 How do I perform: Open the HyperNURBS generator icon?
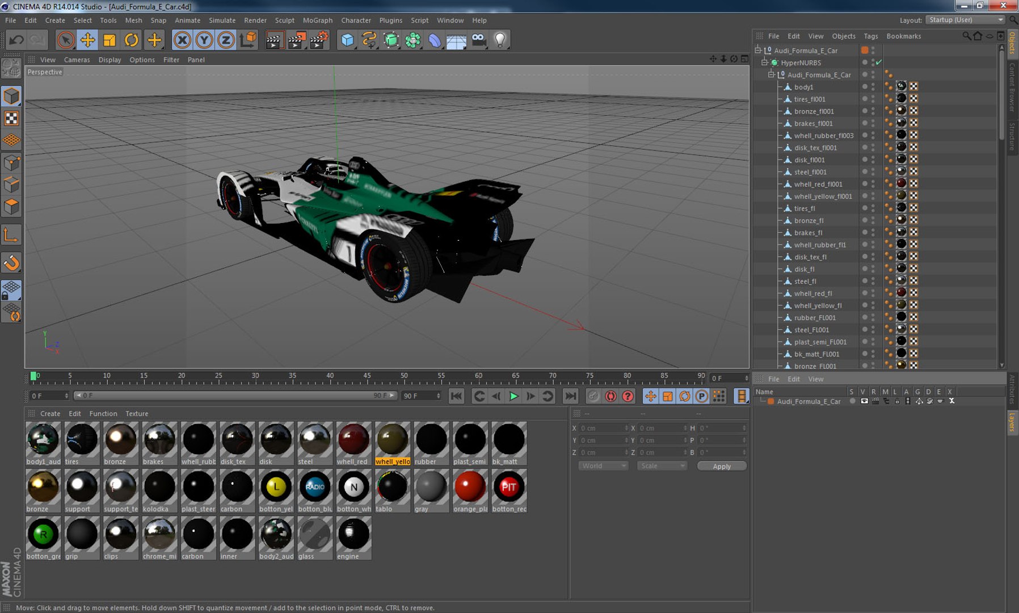click(x=391, y=40)
